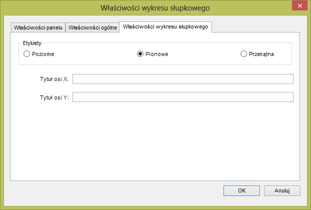Click the Pionowe label text
This screenshot has width=311, height=210.
[156, 54]
